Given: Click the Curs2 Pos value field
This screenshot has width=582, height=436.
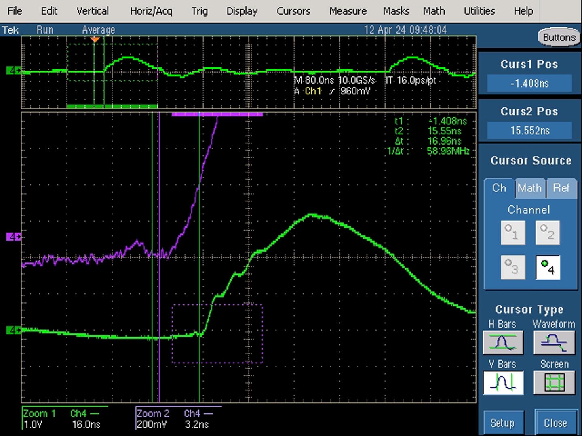Looking at the screenshot, I should coord(529,130).
